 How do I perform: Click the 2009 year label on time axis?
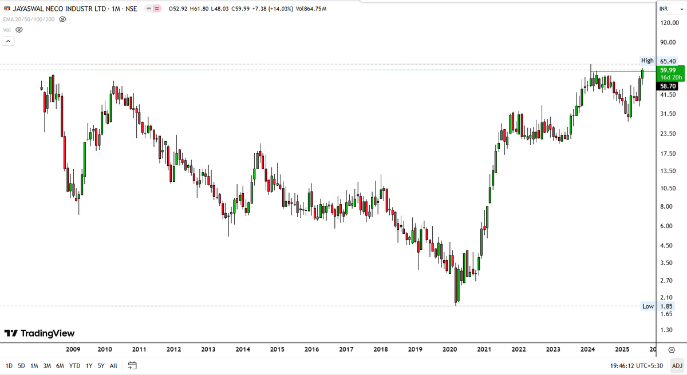coord(73,349)
